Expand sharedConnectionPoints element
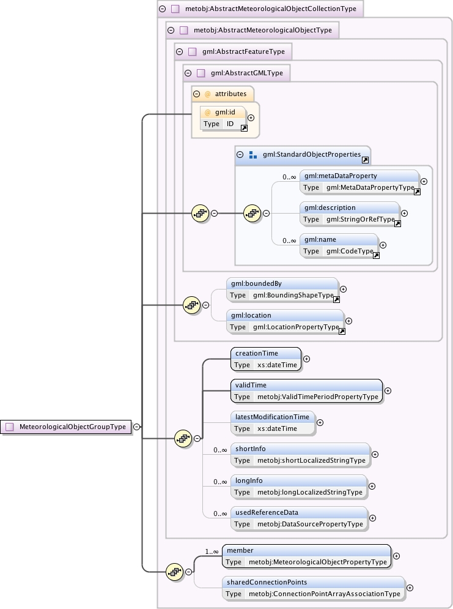The image size is (453, 609). pos(410,588)
